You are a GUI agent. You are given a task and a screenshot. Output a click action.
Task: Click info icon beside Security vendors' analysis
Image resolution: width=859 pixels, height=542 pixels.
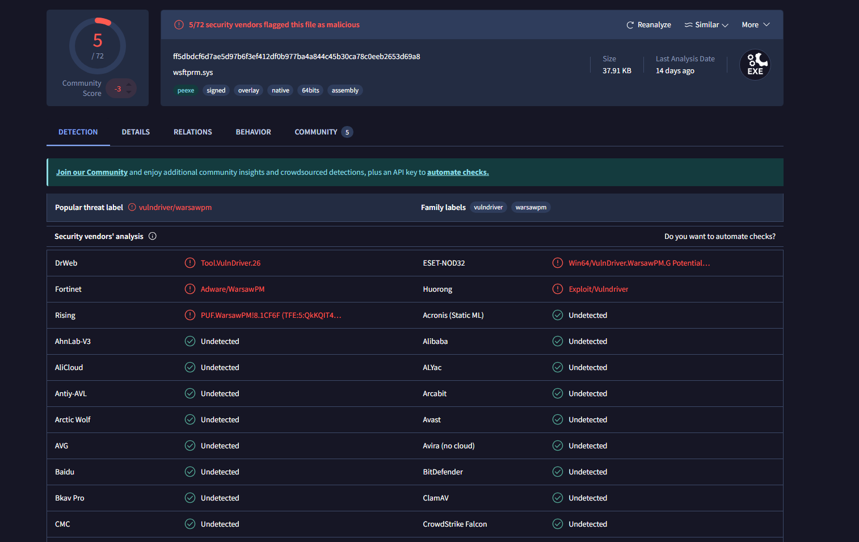[153, 237]
